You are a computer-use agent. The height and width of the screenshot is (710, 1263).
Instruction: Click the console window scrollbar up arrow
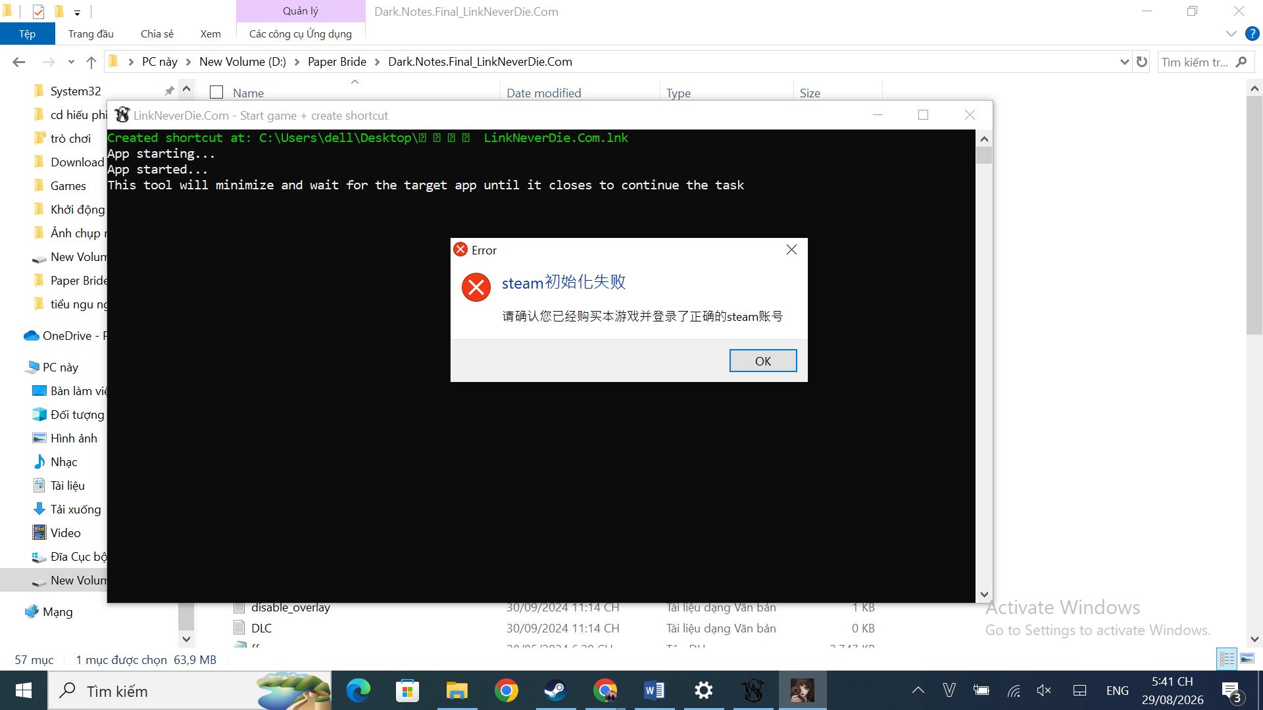[x=984, y=139]
